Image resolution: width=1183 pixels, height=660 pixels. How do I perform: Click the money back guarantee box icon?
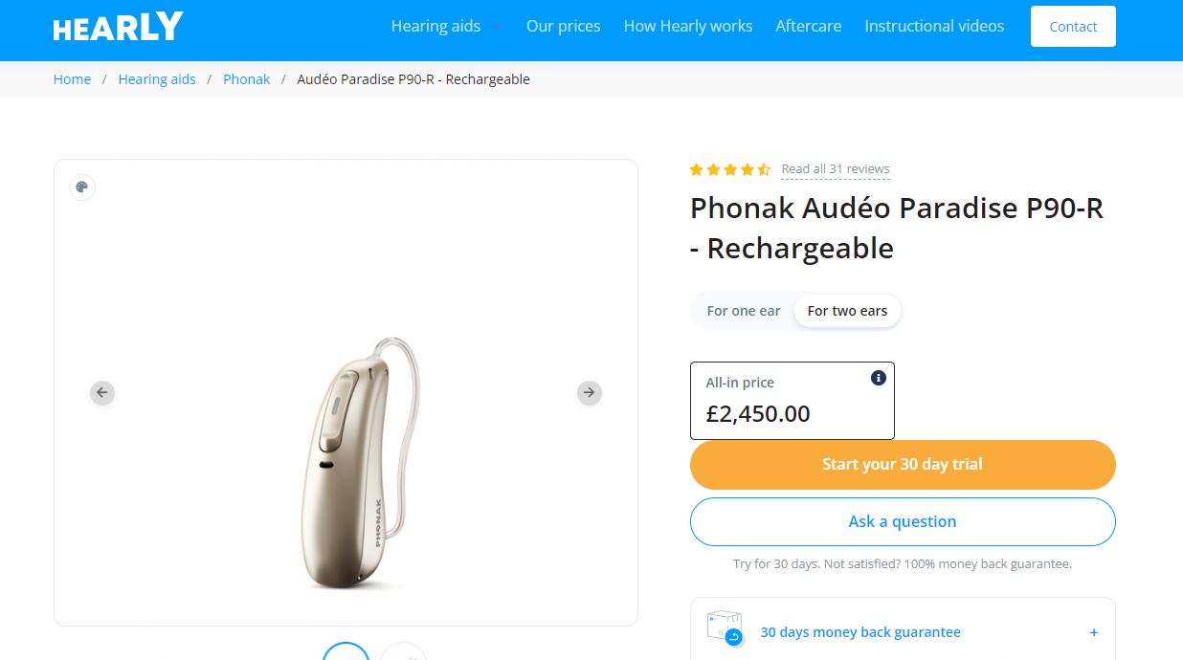[725, 629]
